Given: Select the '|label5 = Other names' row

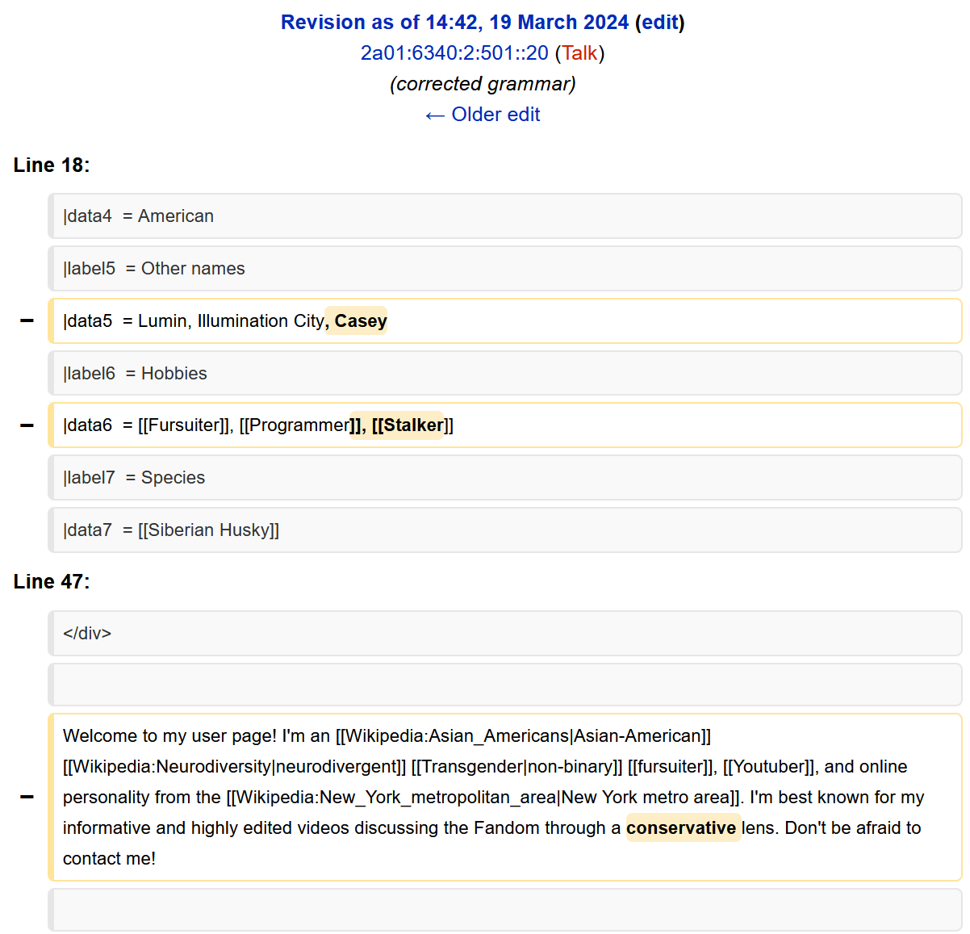Looking at the screenshot, I should [505, 269].
